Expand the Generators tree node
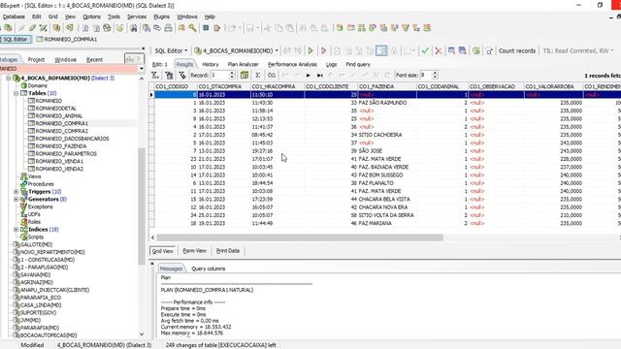The width and height of the screenshot is (621, 349). coord(16,199)
